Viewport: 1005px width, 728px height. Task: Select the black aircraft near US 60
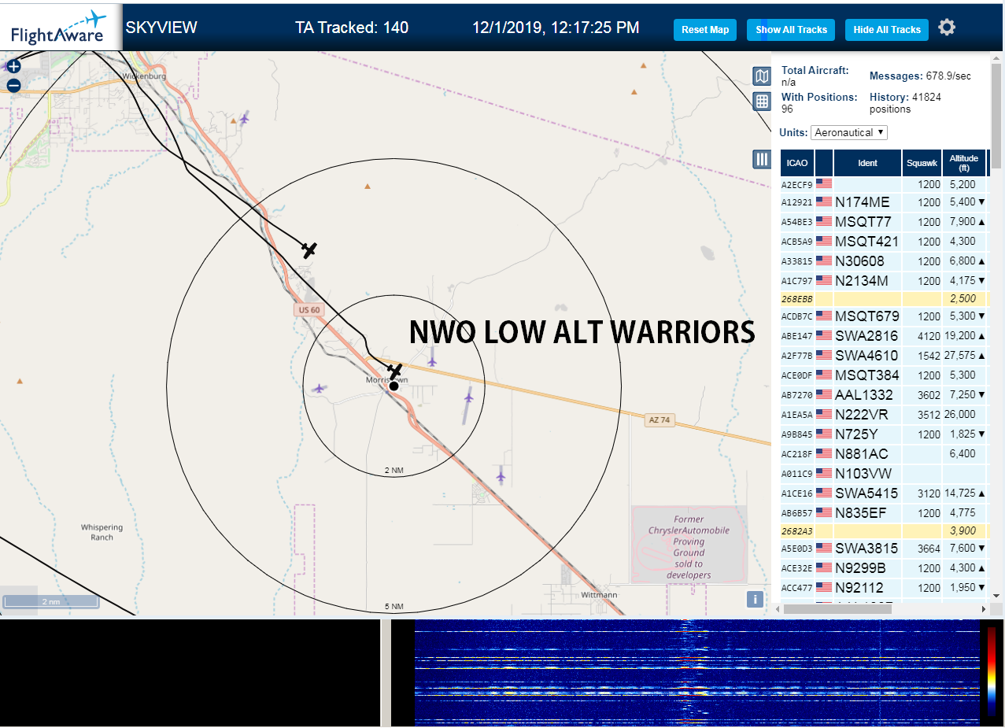tap(309, 250)
